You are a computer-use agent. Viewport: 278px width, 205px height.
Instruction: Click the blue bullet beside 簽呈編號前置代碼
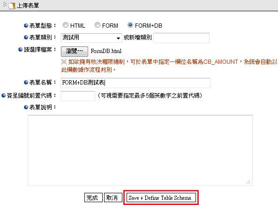(x=4, y=96)
